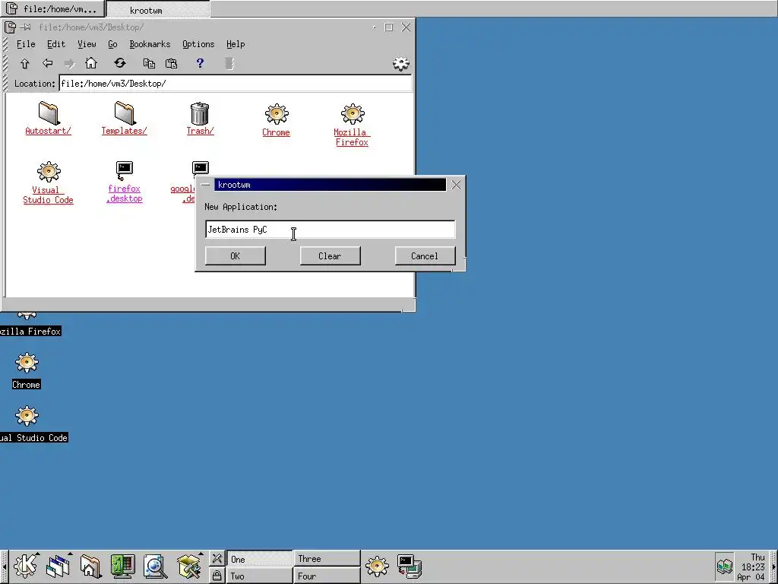Click the Copy icon in toolbar
The width and height of the screenshot is (778, 584).
click(149, 63)
